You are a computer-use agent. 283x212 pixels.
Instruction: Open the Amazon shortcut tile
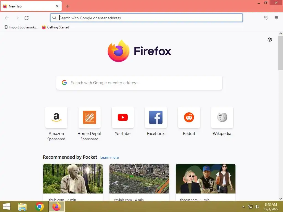[x=56, y=117]
